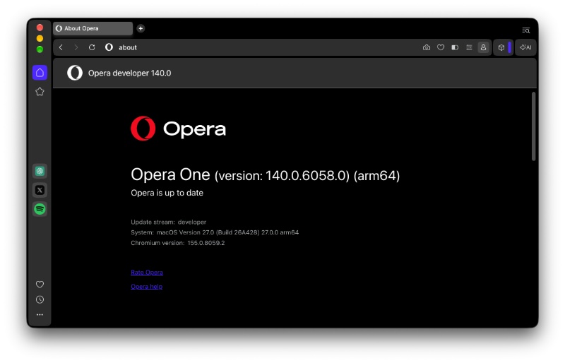Screen dimensions: 565x363
Task: Close window with red button
Action: pyautogui.click(x=40, y=28)
